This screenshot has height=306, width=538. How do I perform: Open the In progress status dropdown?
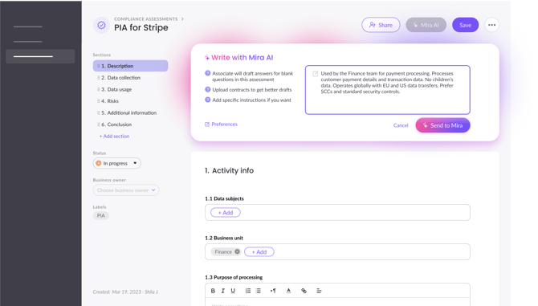(117, 163)
